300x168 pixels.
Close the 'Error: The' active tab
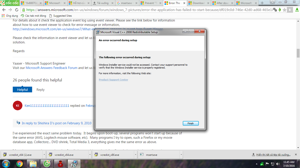[184, 3]
